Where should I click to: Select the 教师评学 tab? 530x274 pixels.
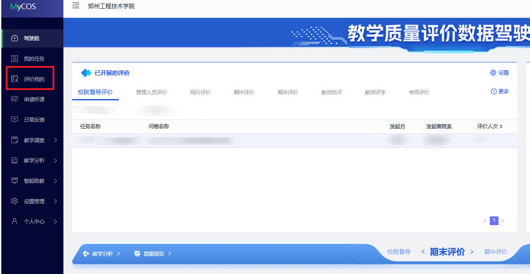click(375, 92)
